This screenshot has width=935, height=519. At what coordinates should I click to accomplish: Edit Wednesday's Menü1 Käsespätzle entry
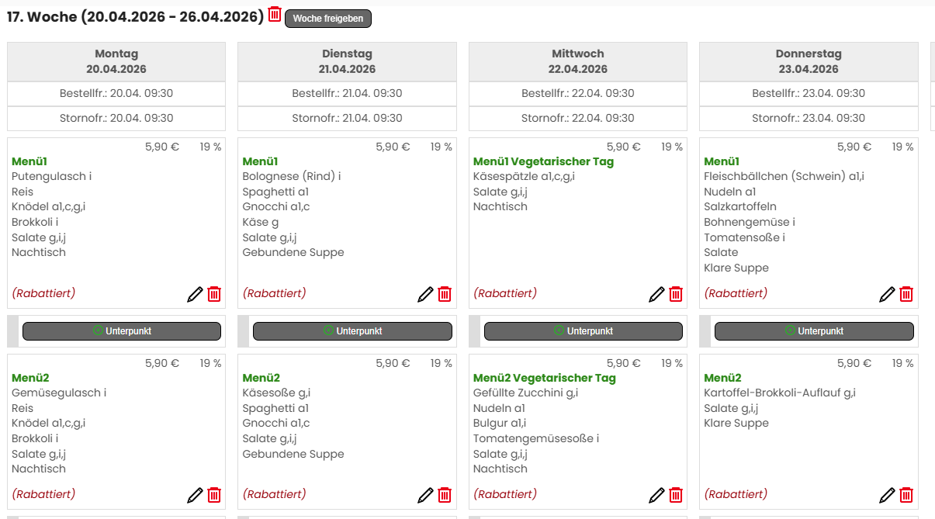656,294
